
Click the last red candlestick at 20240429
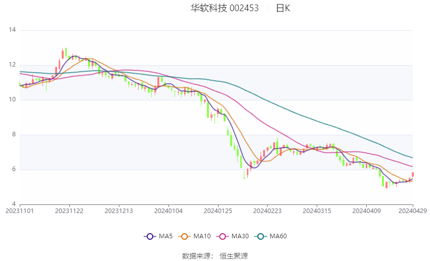coord(413,175)
